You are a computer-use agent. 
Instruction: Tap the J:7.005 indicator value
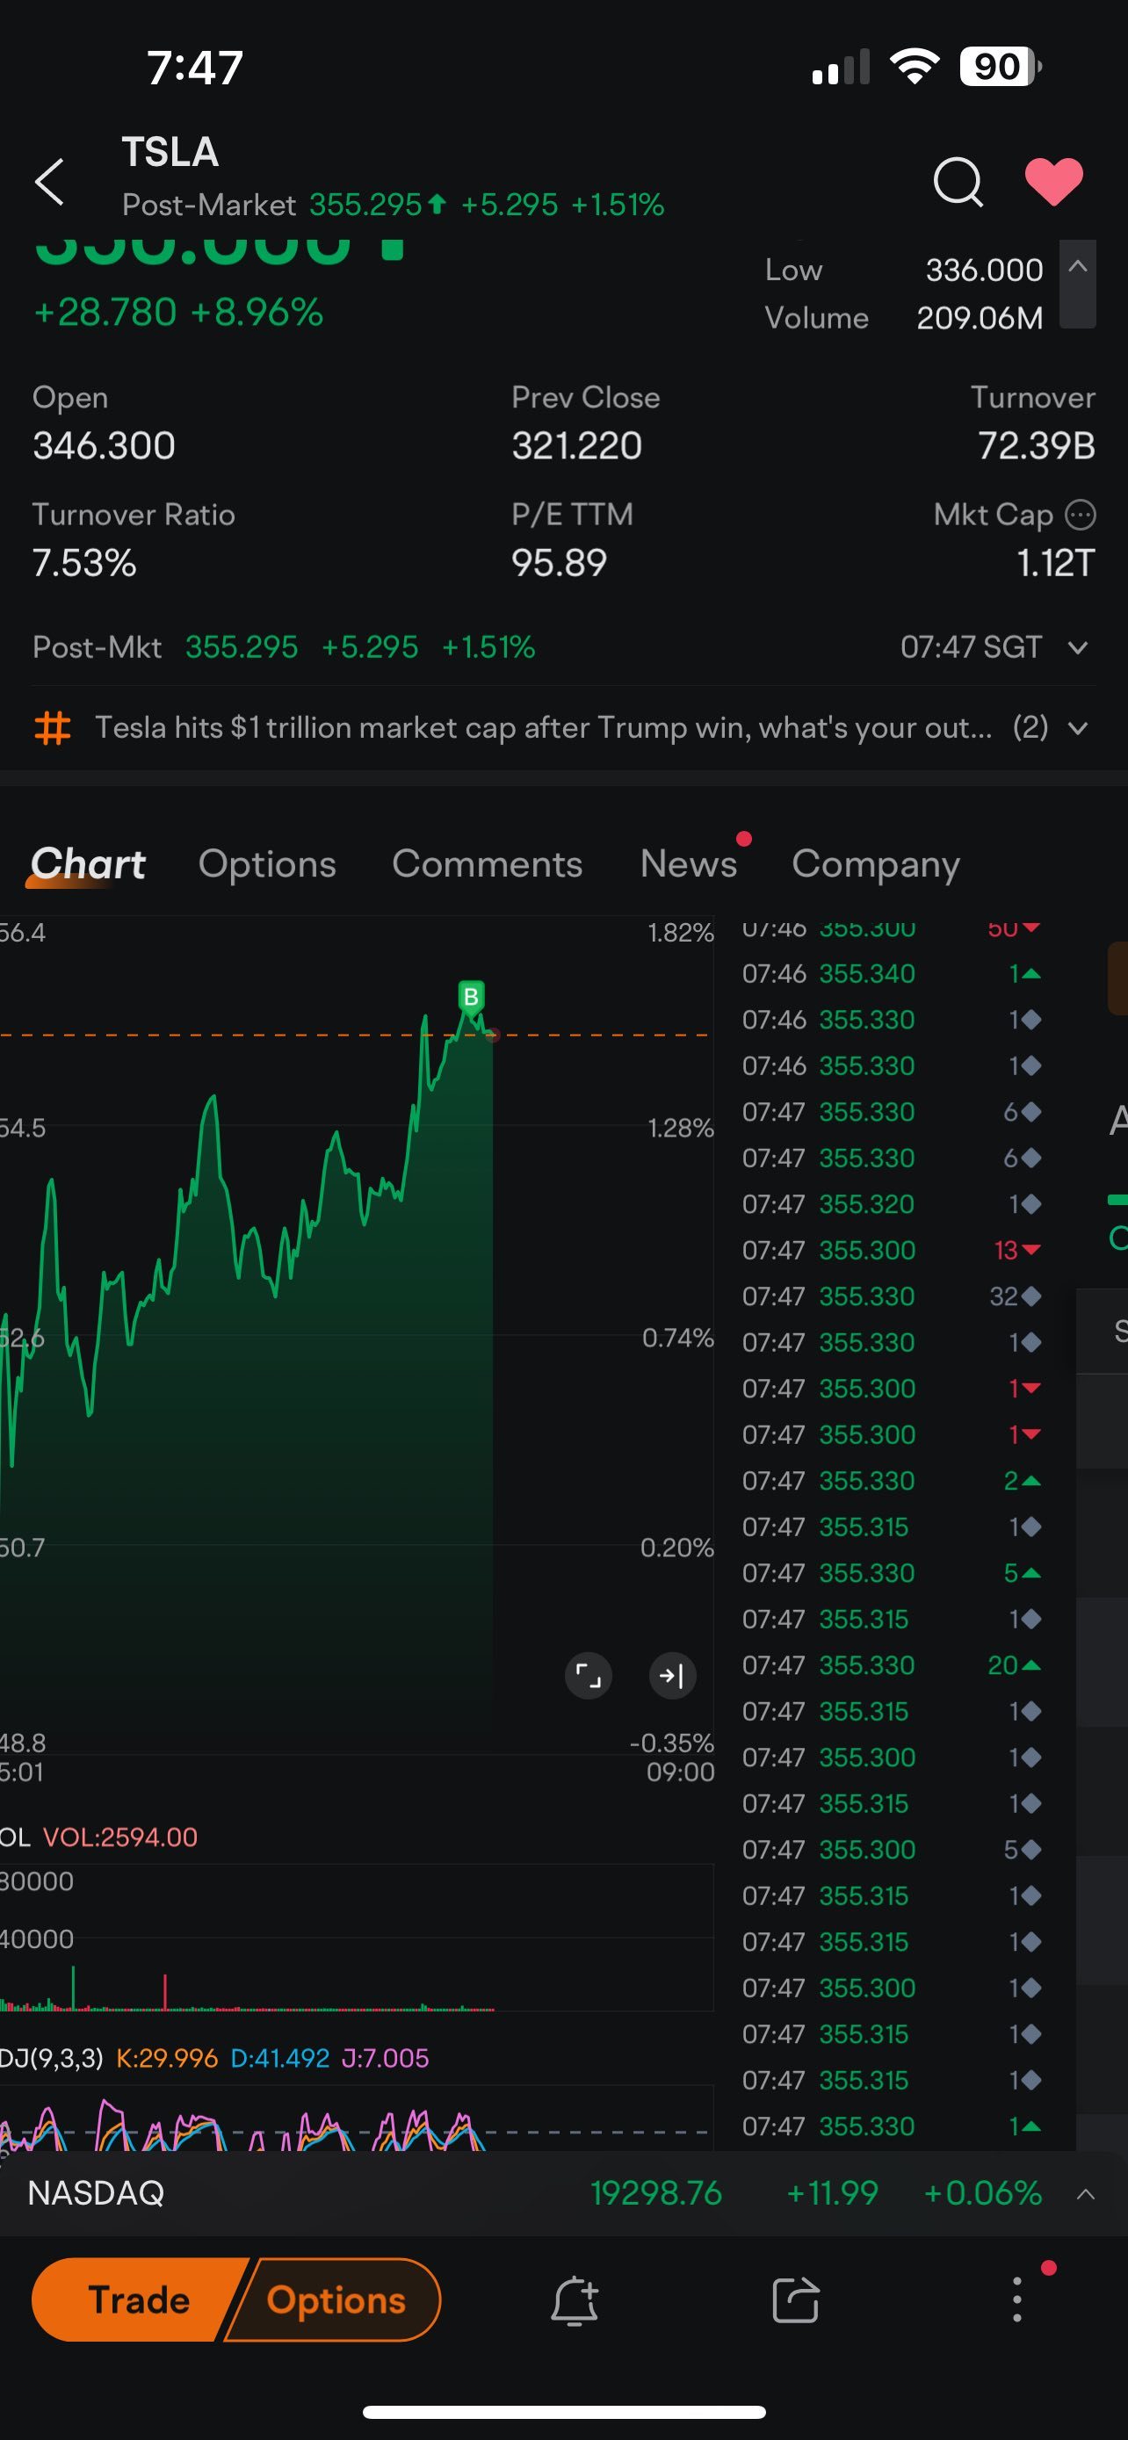(385, 2057)
